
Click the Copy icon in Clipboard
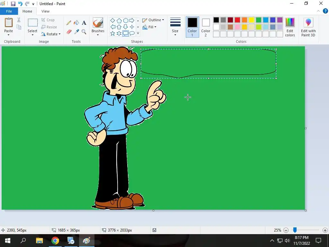pyautogui.click(x=19, y=27)
